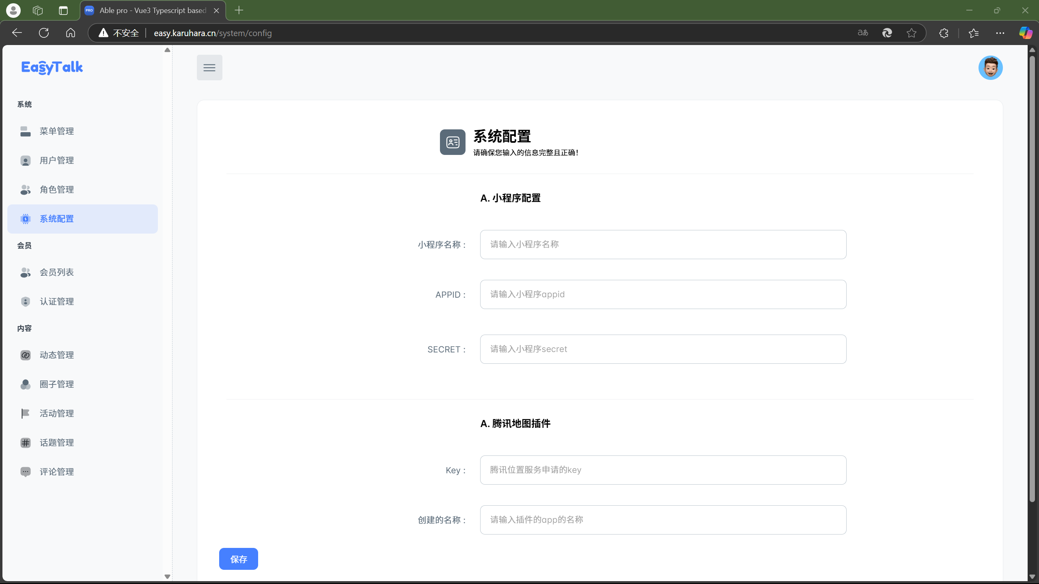
Task: Select 角色管理 sidebar item
Action: [x=57, y=189]
